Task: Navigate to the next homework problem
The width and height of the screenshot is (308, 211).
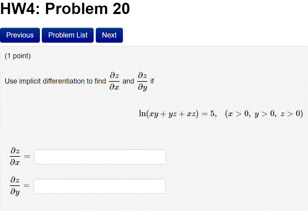Action: 109,35
